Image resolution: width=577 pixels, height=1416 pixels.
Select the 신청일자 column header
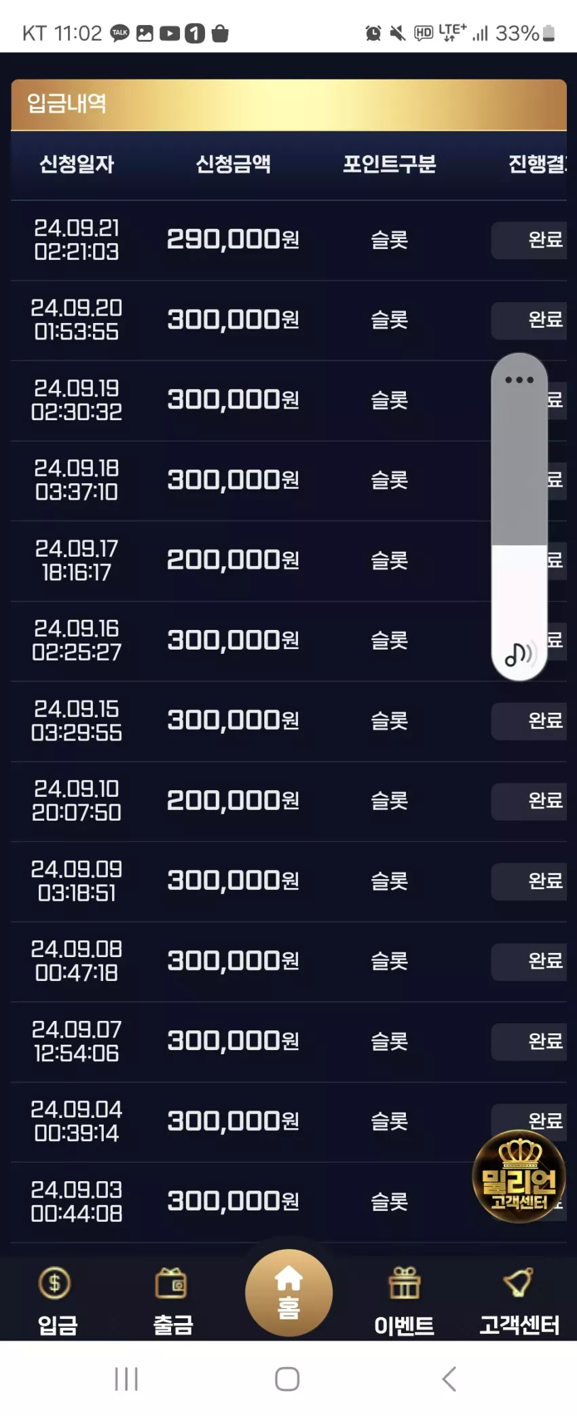[77, 164]
